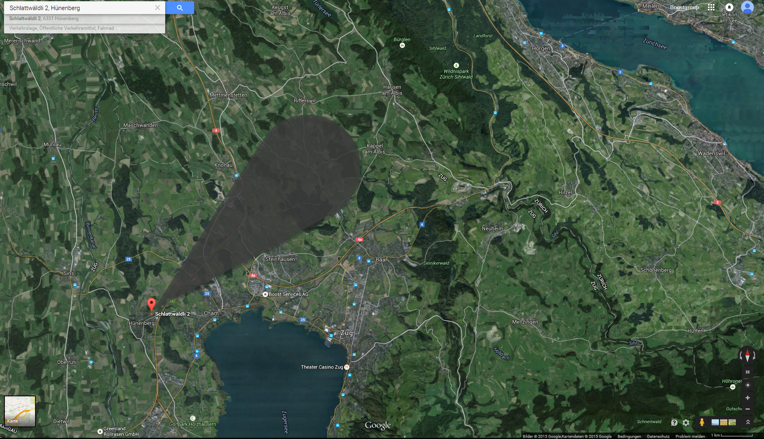The width and height of the screenshot is (764, 439).
Task: Choose the Verkehrslage, Öffentliche Verkehrsmittel option
Action: [x=62, y=28]
